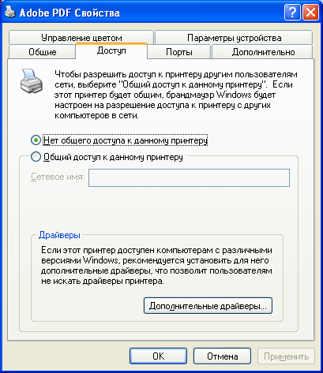Confirm with the OK button
Image resolution: width=323 pixels, height=373 pixels.
click(x=158, y=356)
